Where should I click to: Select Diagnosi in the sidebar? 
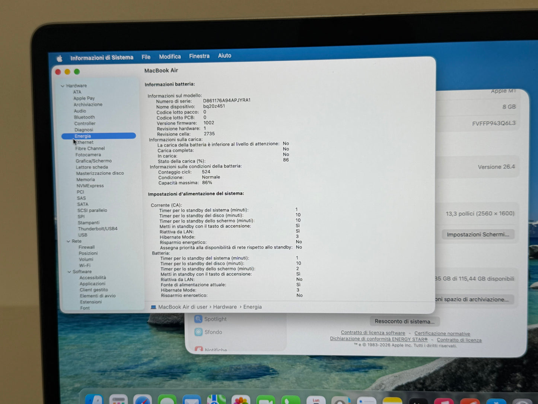[x=84, y=130]
